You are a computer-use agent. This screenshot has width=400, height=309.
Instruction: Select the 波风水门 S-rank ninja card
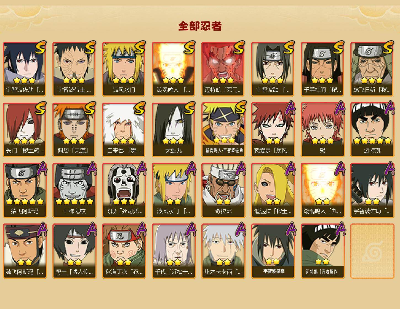pos(124,69)
